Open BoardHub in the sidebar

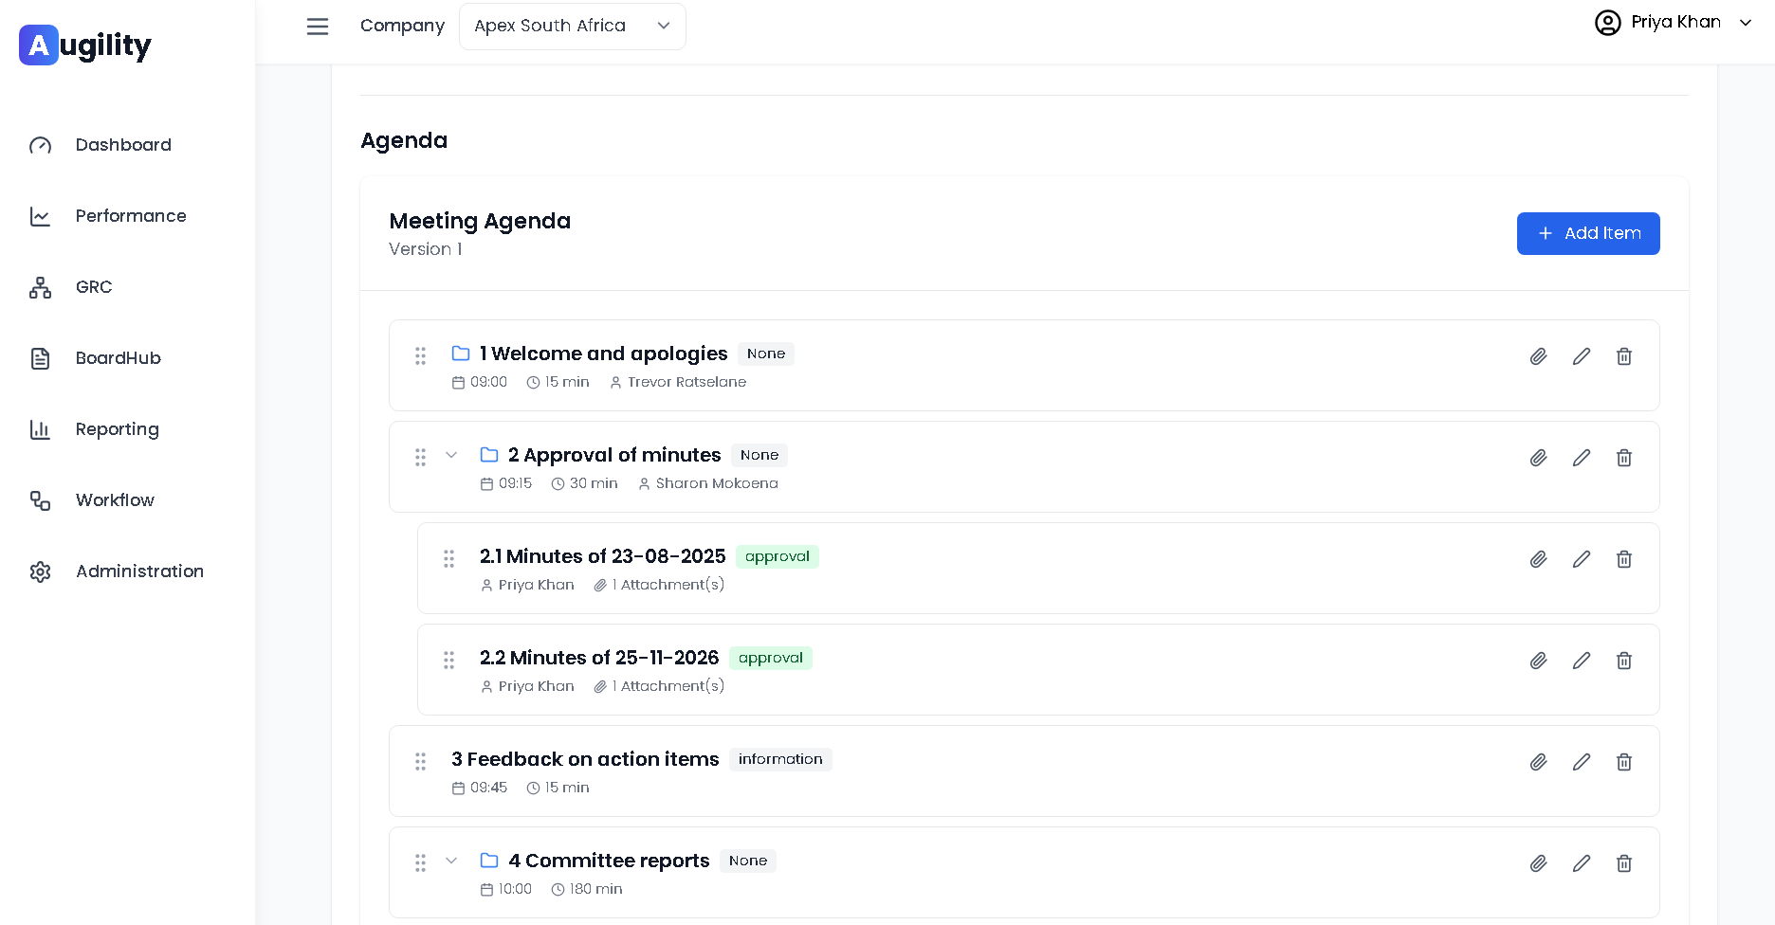(x=119, y=358)
